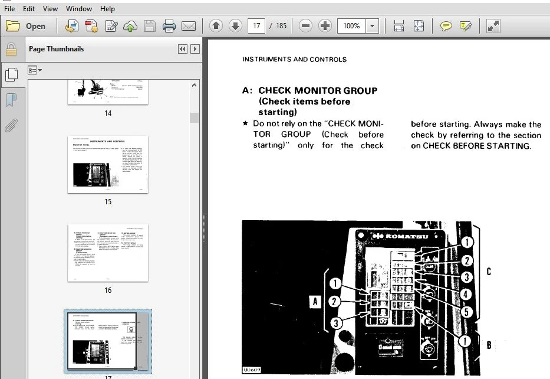Click the highlight text tool icon

(x=466, y=26)
